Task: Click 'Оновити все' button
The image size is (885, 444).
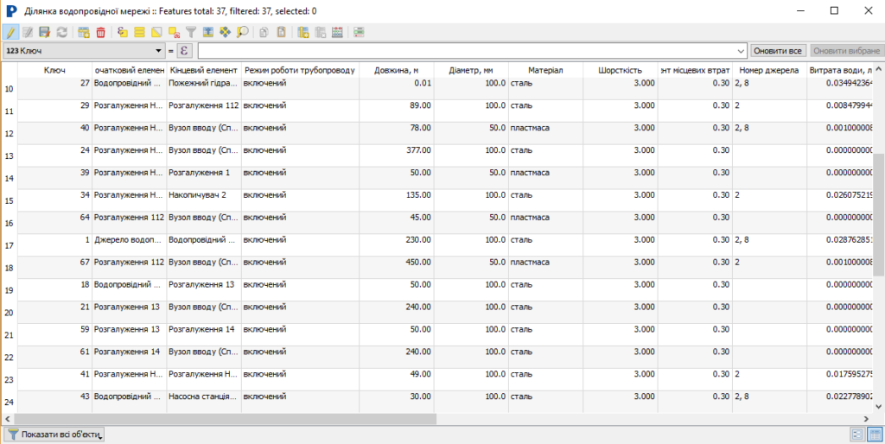Action: (779, 51)
